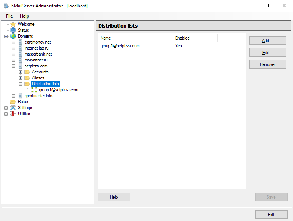The width and height of the screenshot is (293, 221).
Task: Expand the Aliases folder node
Action: (x=20, y=78)
